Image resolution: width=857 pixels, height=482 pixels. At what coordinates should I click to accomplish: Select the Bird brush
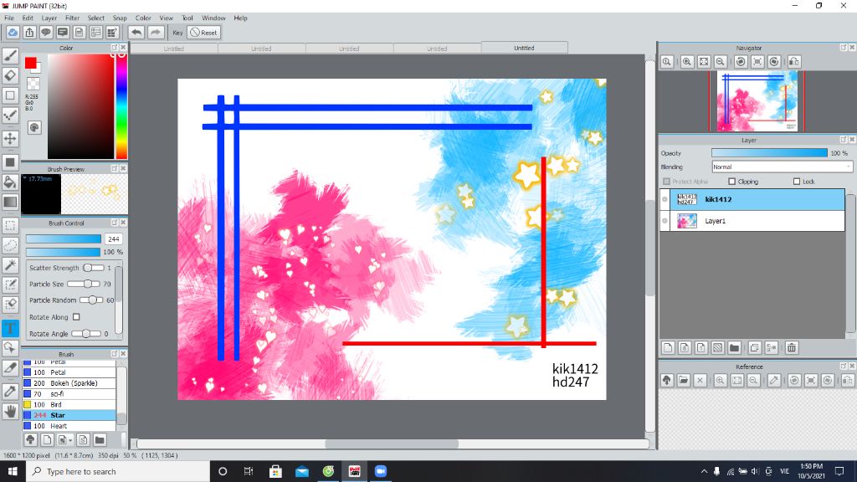click(69, 404)
